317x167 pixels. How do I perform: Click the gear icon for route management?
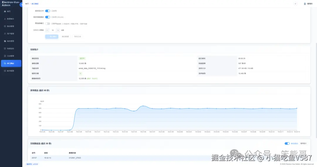click(5, 26)
